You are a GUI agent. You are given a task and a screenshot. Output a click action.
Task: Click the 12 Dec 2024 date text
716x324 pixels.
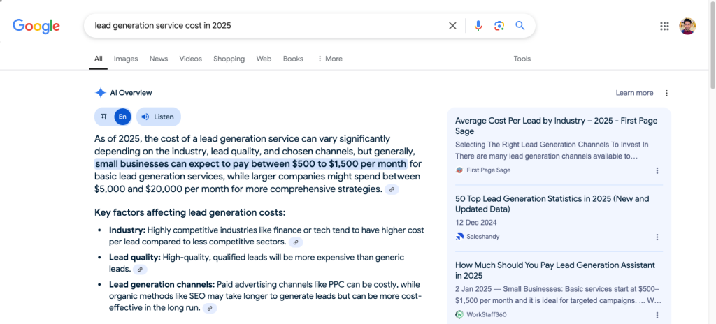tap(475, 223)
